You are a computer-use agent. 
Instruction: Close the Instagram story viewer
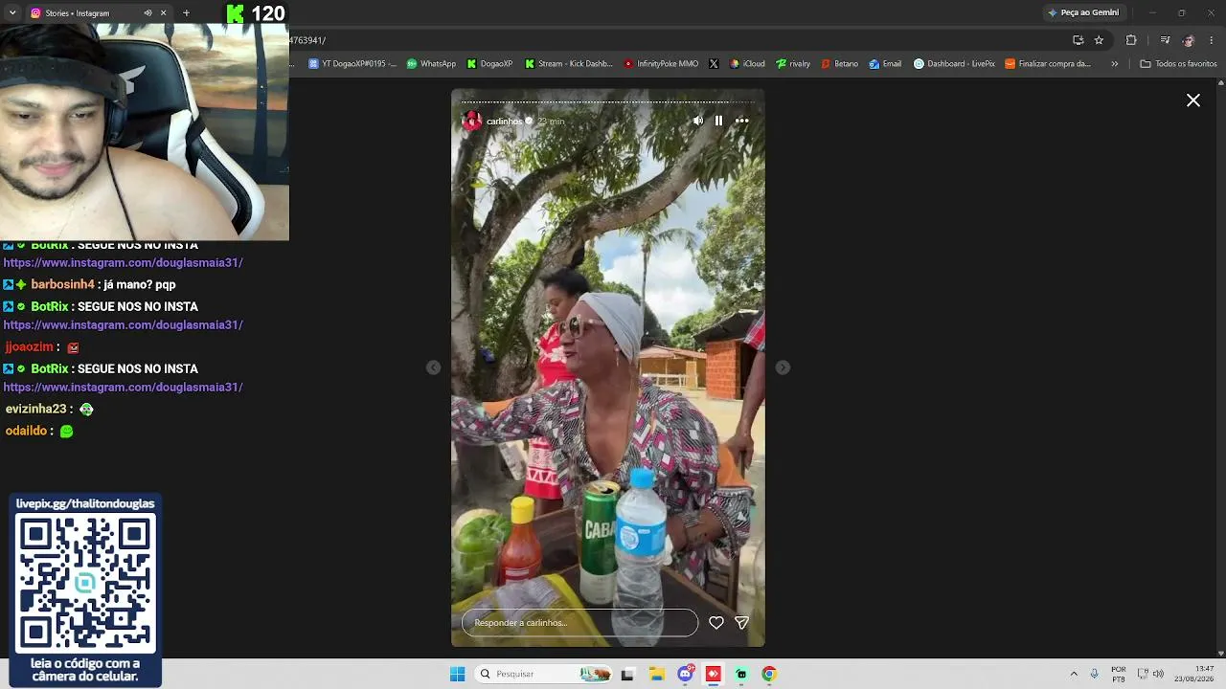tap(1193, 100)
